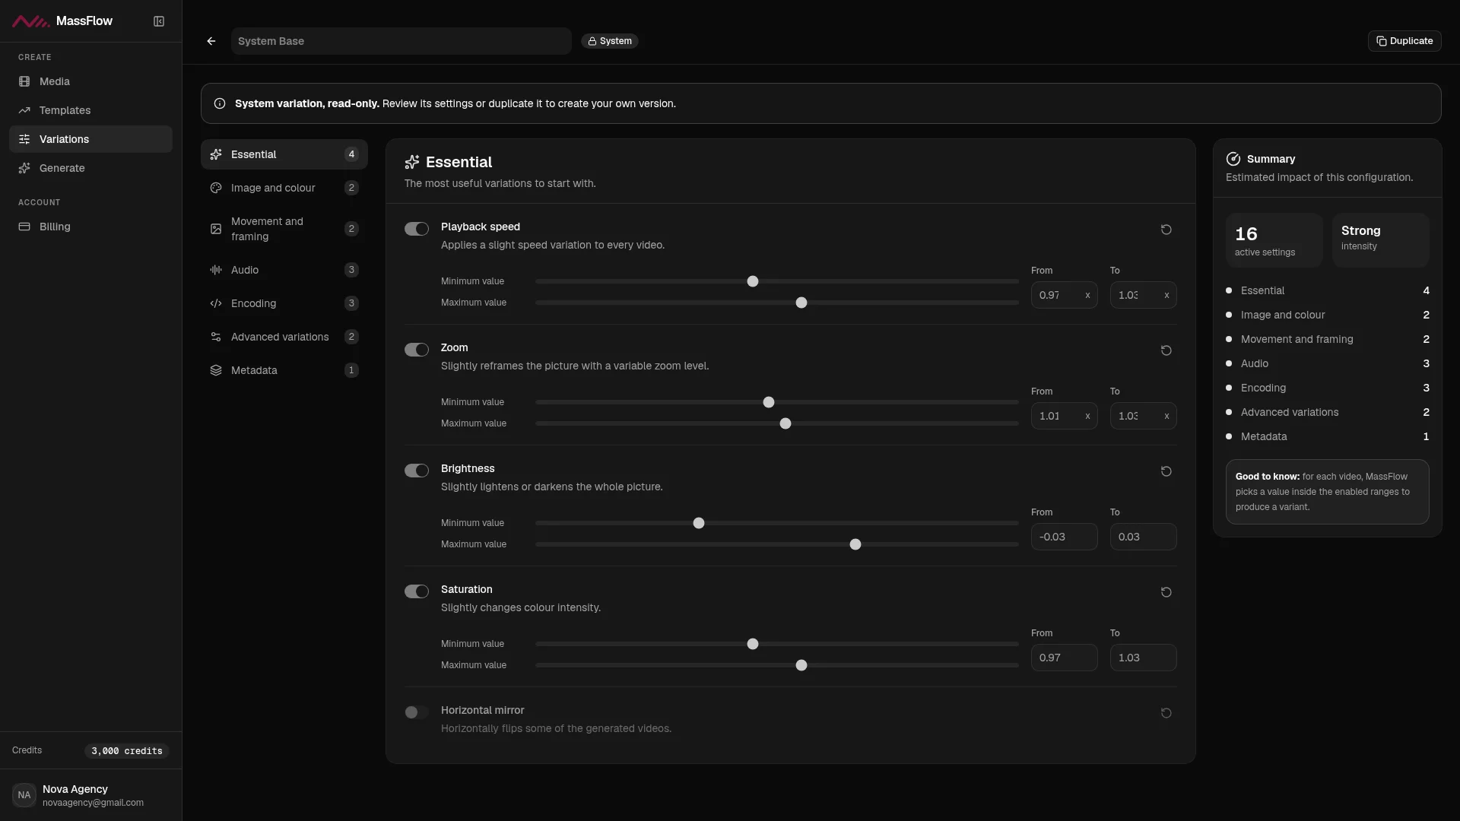Image resolution: width=1460 pixels, height=821 pixels.
Task: Reset the Zoom setting
Action: tap(1166, 350)
